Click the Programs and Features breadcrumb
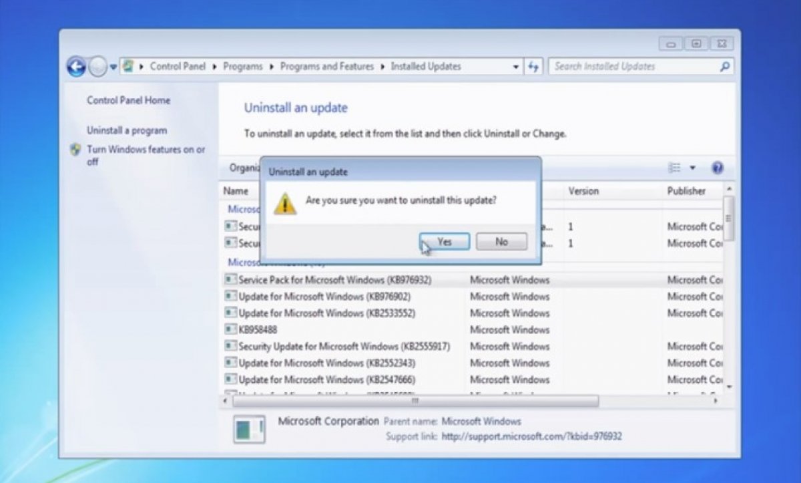This screenshot has height=483, width=801. click(327, 66)
